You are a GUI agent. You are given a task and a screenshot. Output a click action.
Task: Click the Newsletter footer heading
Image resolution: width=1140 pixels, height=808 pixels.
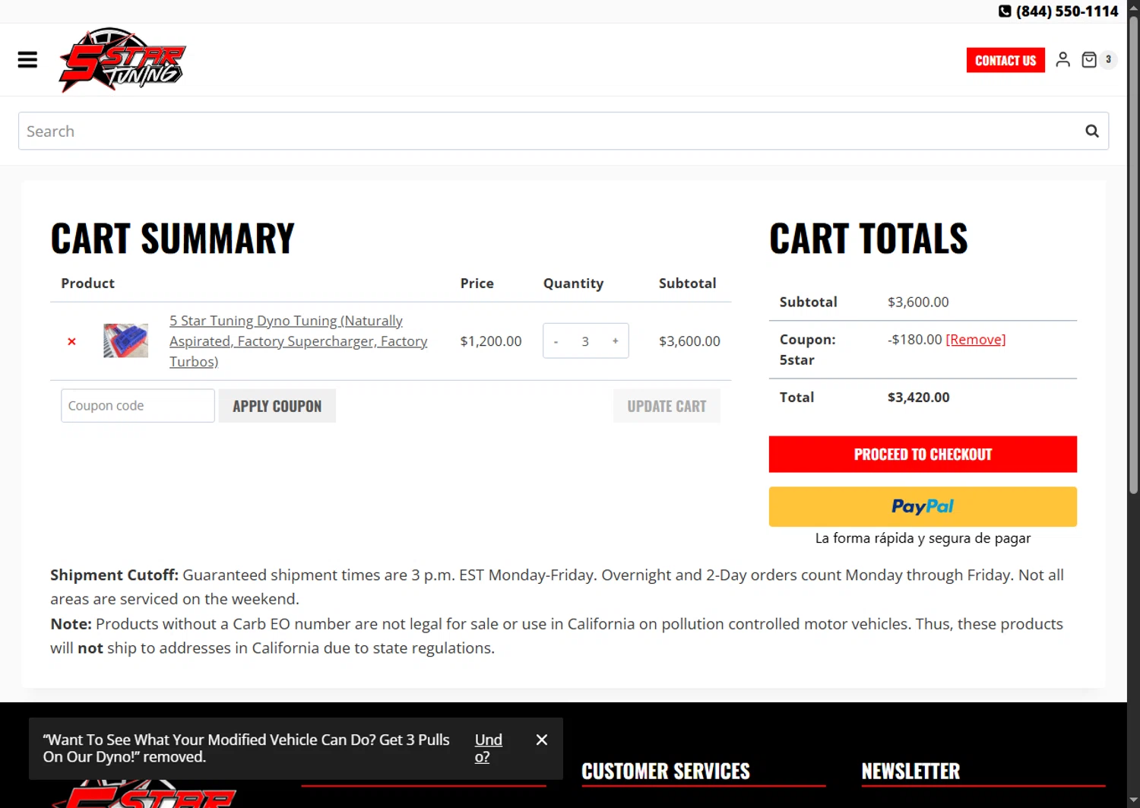pos(910,772)
